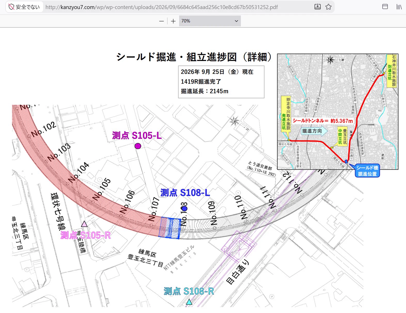Click the 豊玉陸橋 bridge label
Image resolution: width=406 pixels, height=313 pixels.
[81, 242]
